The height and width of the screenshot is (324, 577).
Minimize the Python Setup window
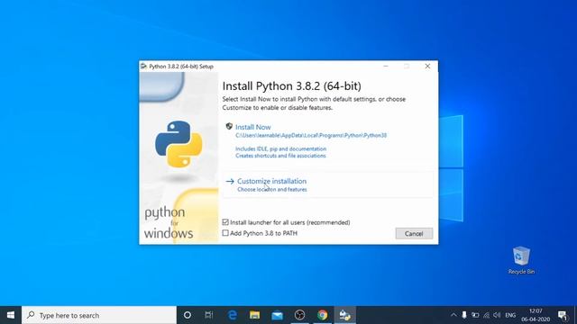tap(386, 66)
